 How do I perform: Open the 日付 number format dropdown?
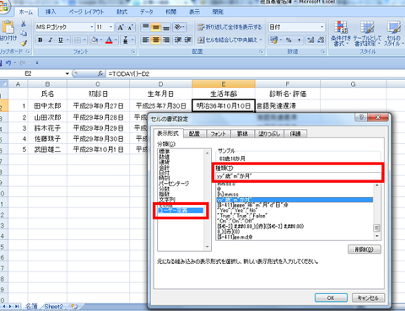322,27
